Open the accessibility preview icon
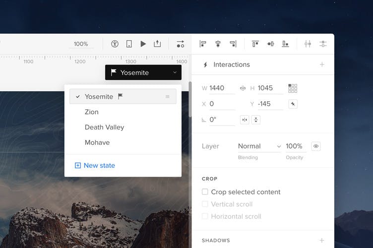Screen dimensions: 373x248 (x=115, y=44)
